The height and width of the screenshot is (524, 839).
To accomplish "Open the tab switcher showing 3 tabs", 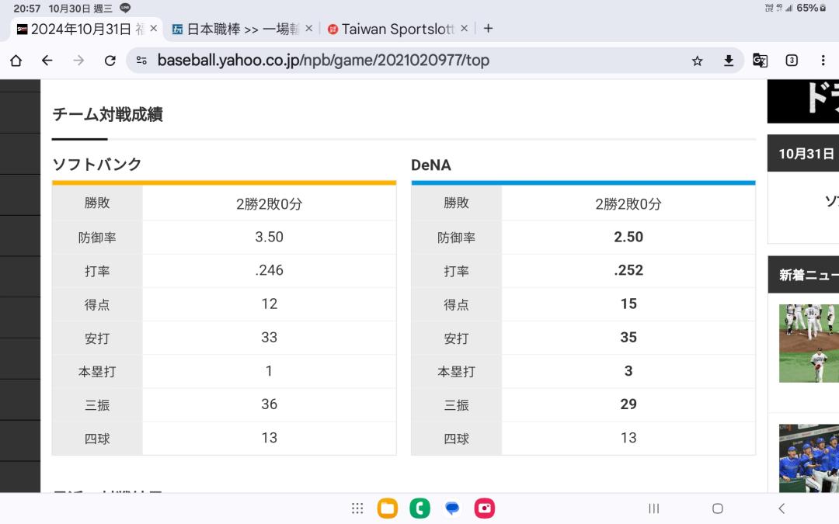I will pos(792,61).
